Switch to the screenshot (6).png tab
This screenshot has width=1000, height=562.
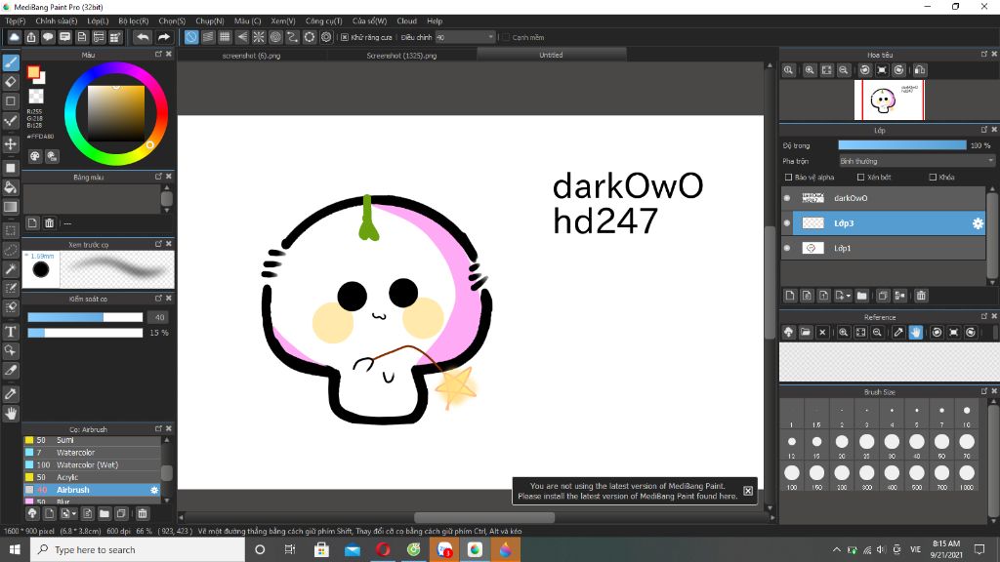[251, 56]
